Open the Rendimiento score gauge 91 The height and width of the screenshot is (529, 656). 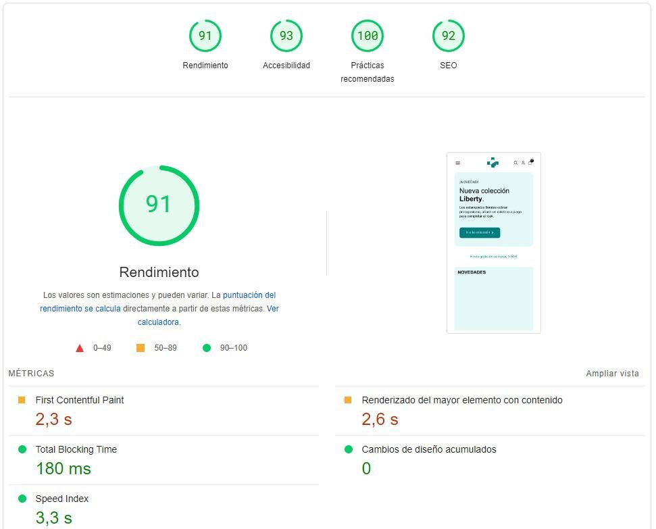pyautogui.click(x=205, y=36)
